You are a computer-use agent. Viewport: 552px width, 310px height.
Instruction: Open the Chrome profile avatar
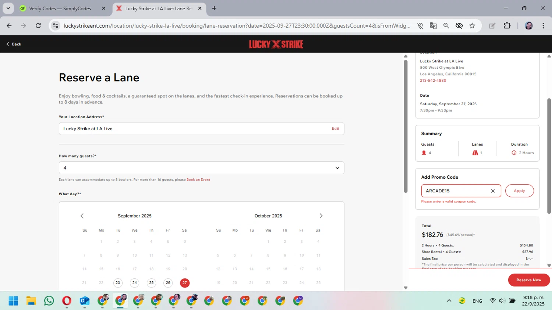tap(529, 26)
